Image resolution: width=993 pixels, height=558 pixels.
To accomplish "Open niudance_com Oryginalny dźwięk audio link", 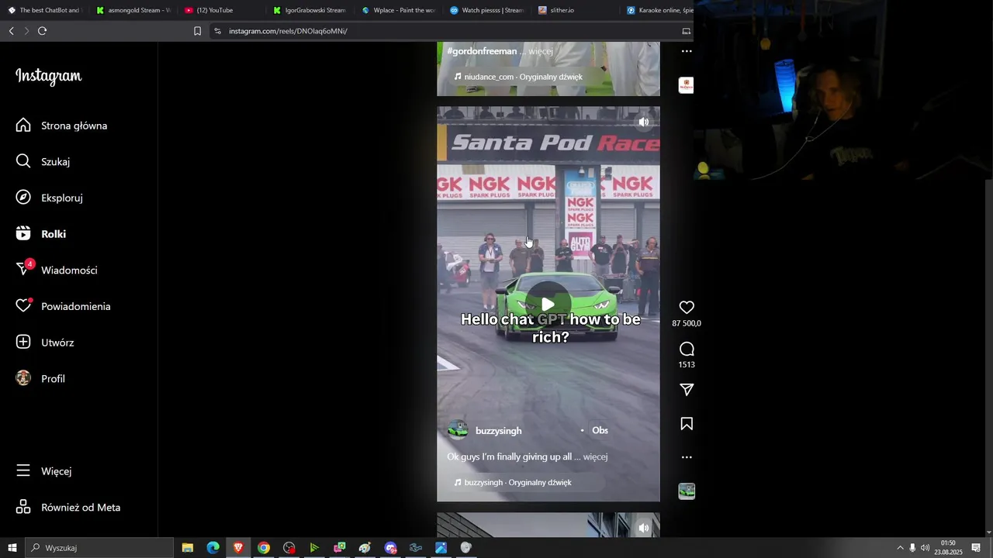I will pyautogui.click(x=518, y=77).
